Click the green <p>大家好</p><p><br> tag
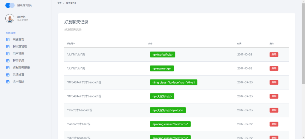This screenshot has width=305, height=139. (x=168, y=110)
